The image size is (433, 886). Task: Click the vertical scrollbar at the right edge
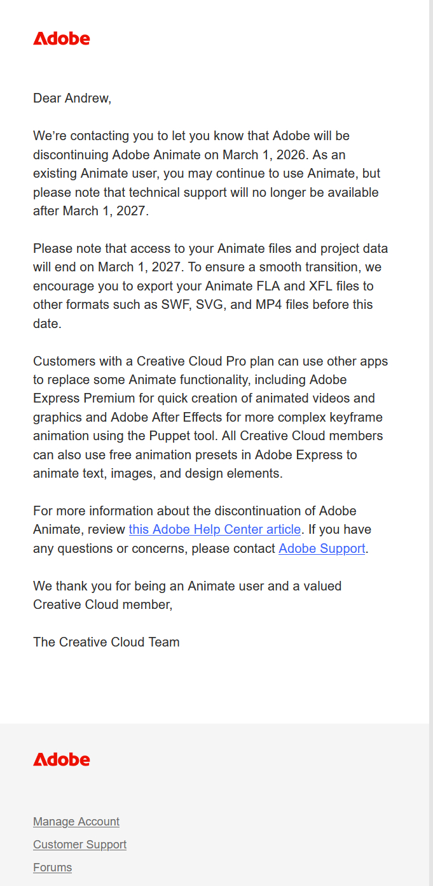[x=431, y=382]
